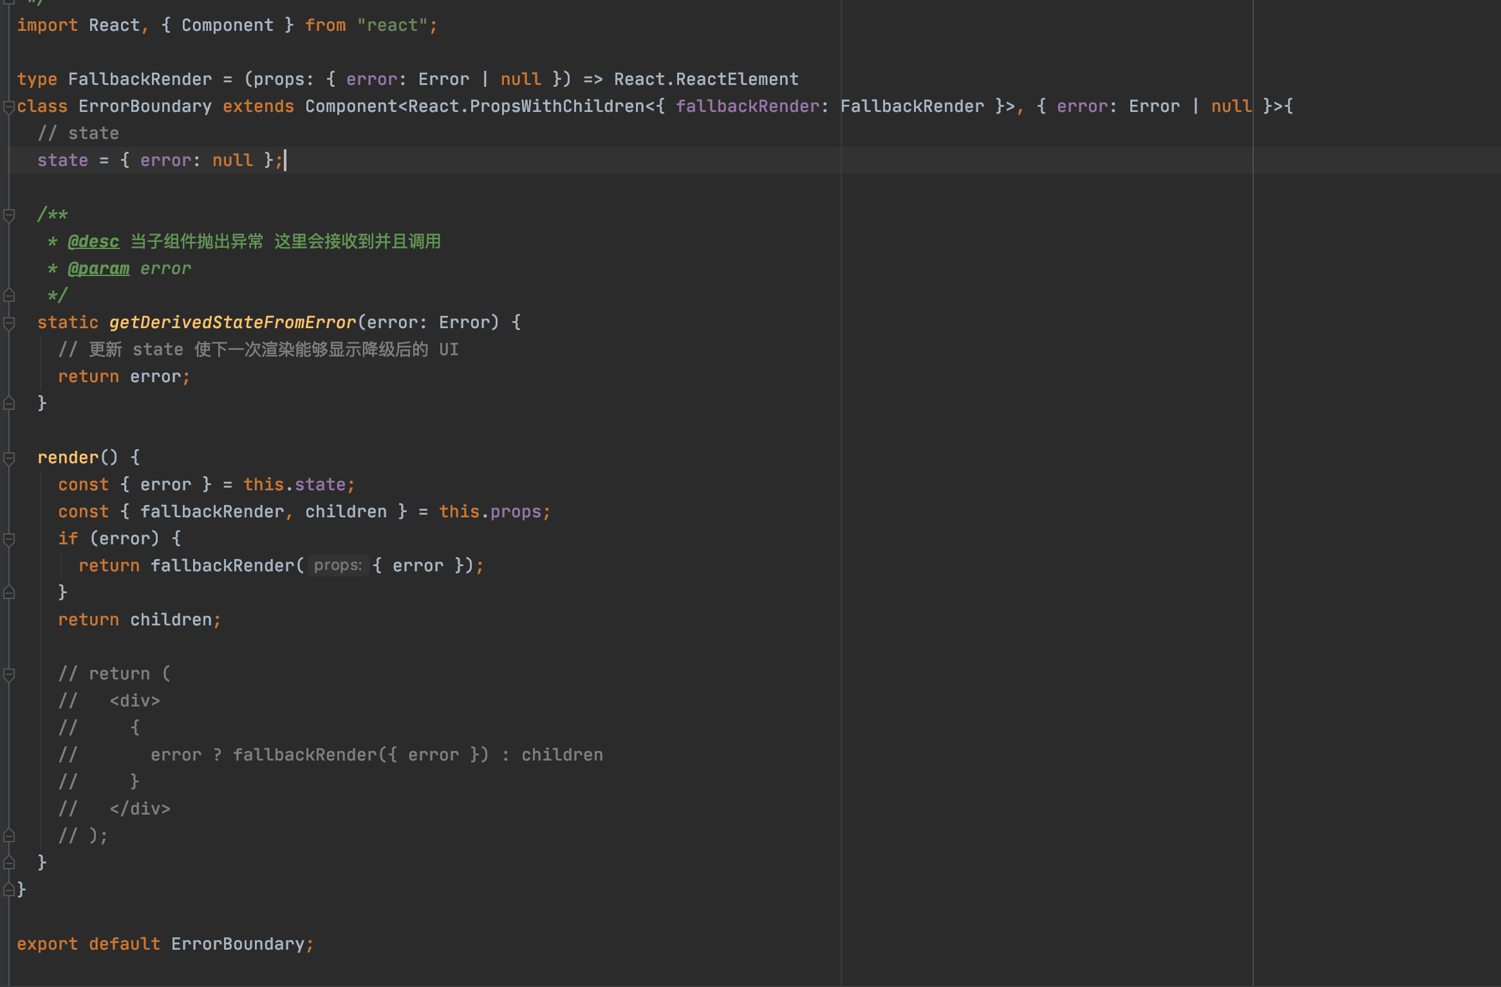Viewport: 1501px width, 987px height.
Task: Click "PropsWithChildren" in the class generics
Action: click(557, 106)
